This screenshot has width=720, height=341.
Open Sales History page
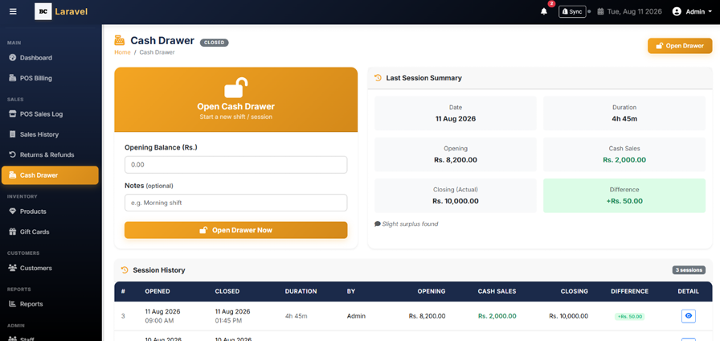coord(50,134)
